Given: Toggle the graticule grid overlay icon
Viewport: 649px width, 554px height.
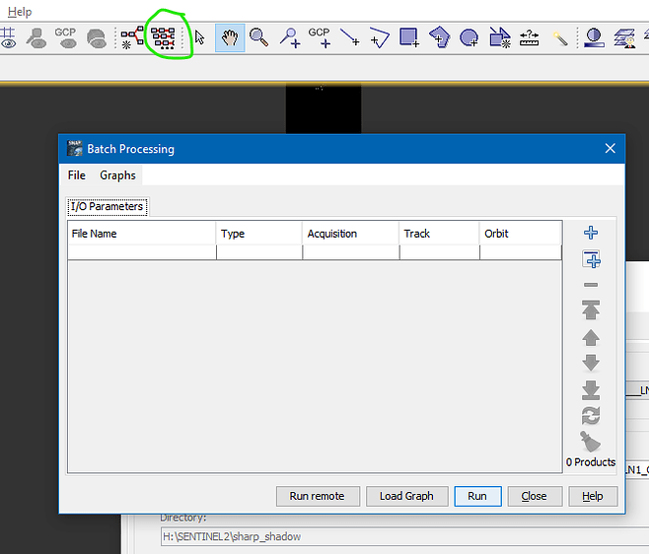Looking at the screenshot, I should [x=8, y=37].
